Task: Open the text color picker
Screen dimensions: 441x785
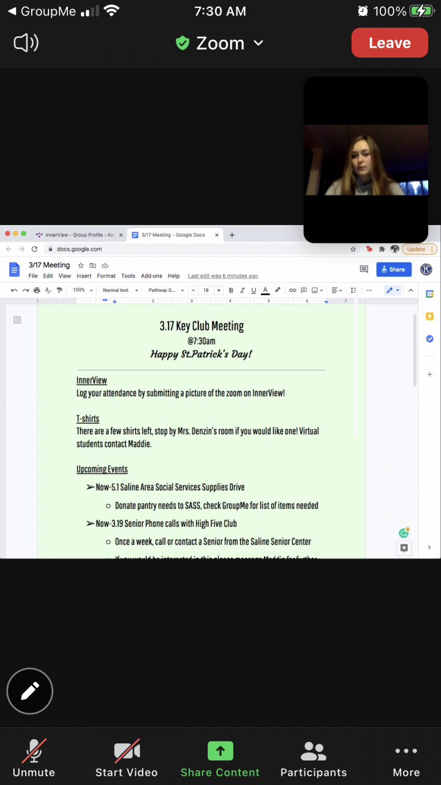Action: (265, 290)
